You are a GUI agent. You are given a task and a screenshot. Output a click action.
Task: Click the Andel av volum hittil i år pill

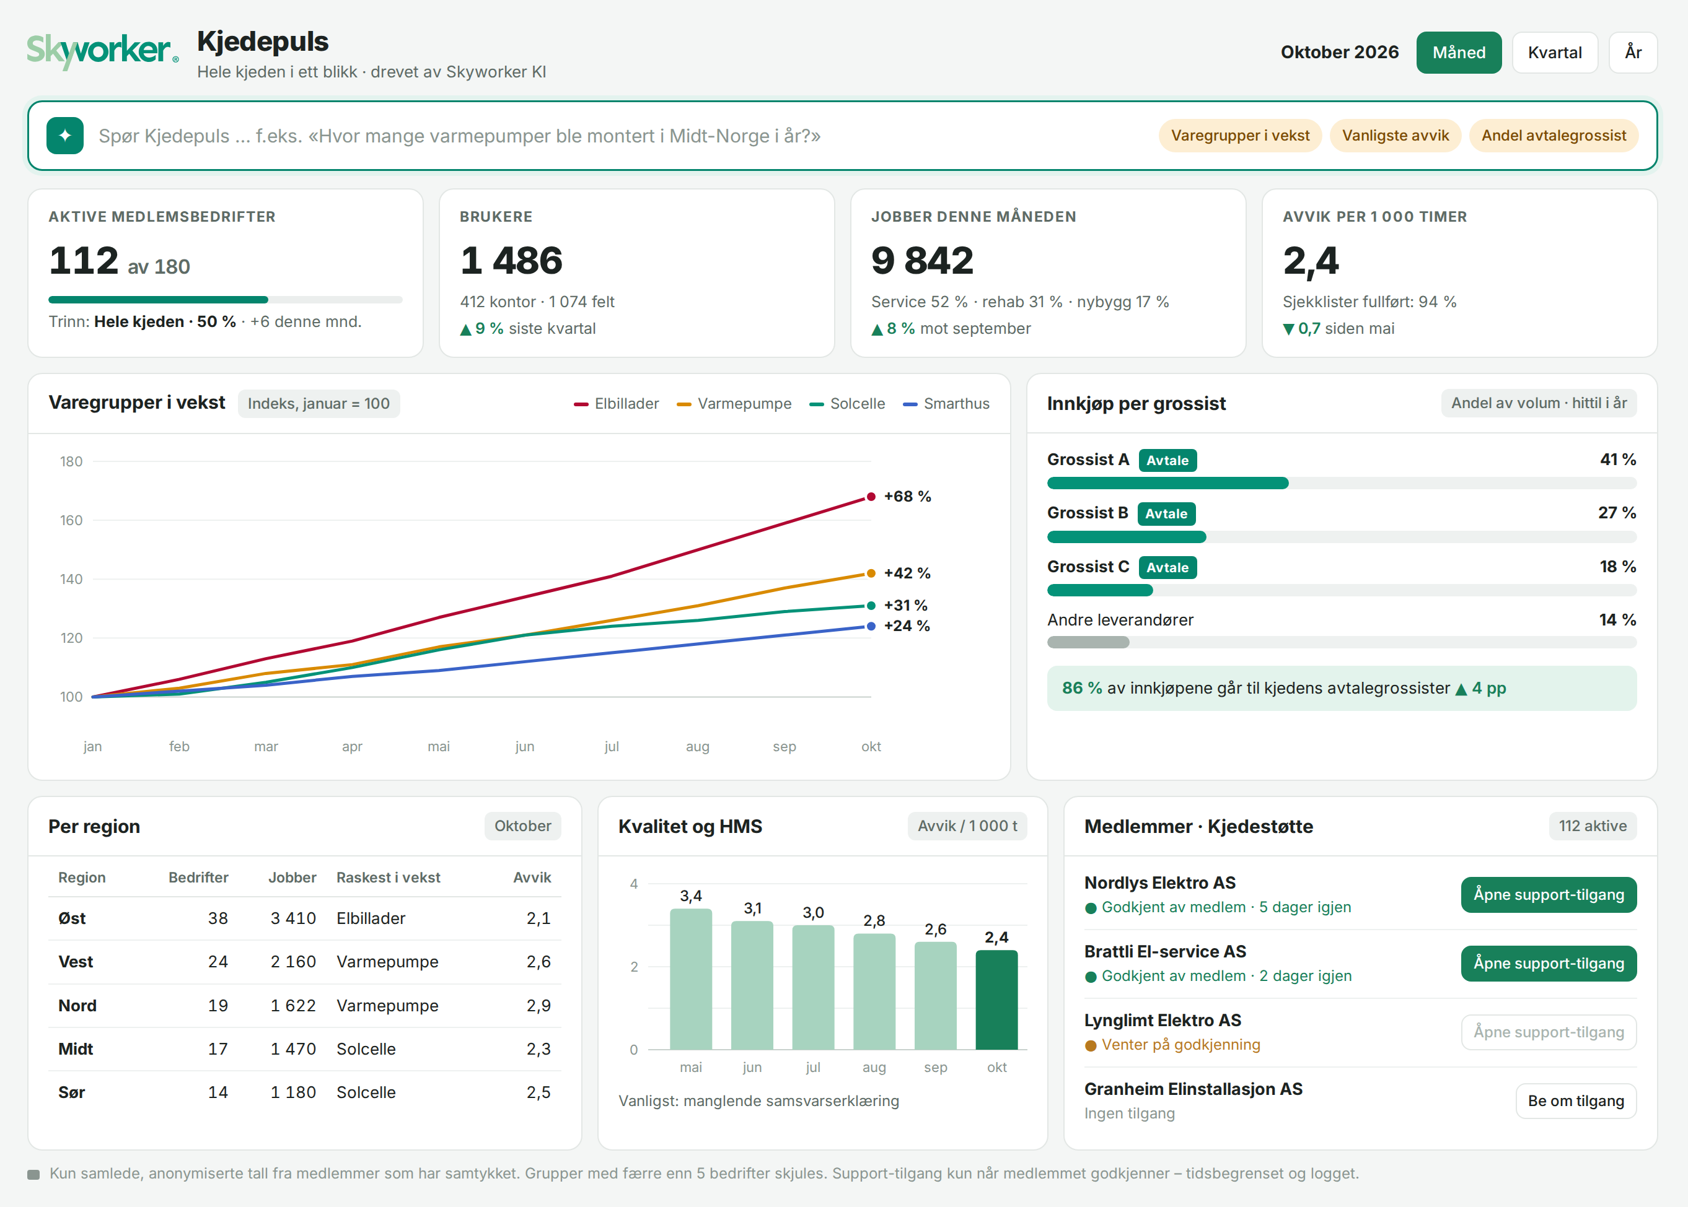point(1539,403)
